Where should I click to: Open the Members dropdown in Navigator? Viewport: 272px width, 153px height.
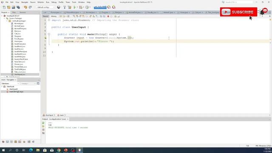pos(10,84)
